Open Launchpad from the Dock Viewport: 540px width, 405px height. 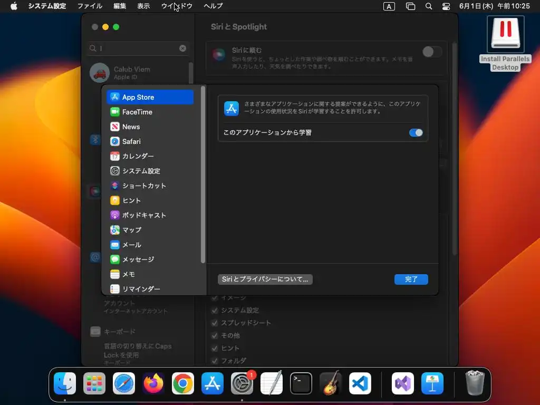(94, 383)
